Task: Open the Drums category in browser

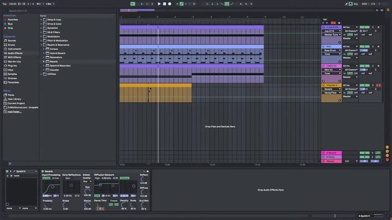Action: 11,45
